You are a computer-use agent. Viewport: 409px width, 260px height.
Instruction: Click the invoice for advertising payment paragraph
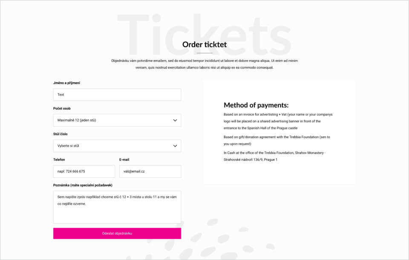[x=278, y=121]
